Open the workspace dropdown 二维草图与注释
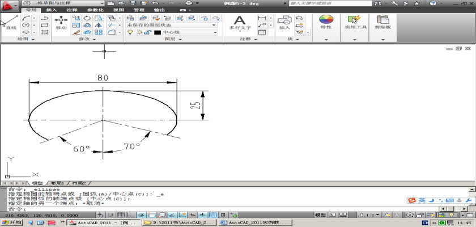Viewport: 476px width, 227px height. pos(63,3)
